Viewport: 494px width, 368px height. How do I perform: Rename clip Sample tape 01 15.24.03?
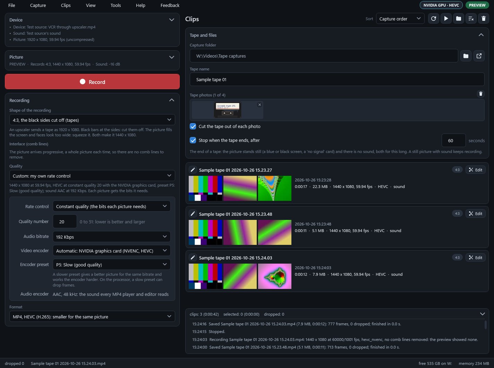point(193,258)
